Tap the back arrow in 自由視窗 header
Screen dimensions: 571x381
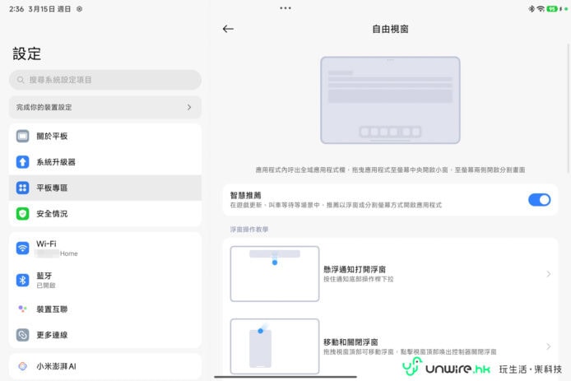(228, 29)
